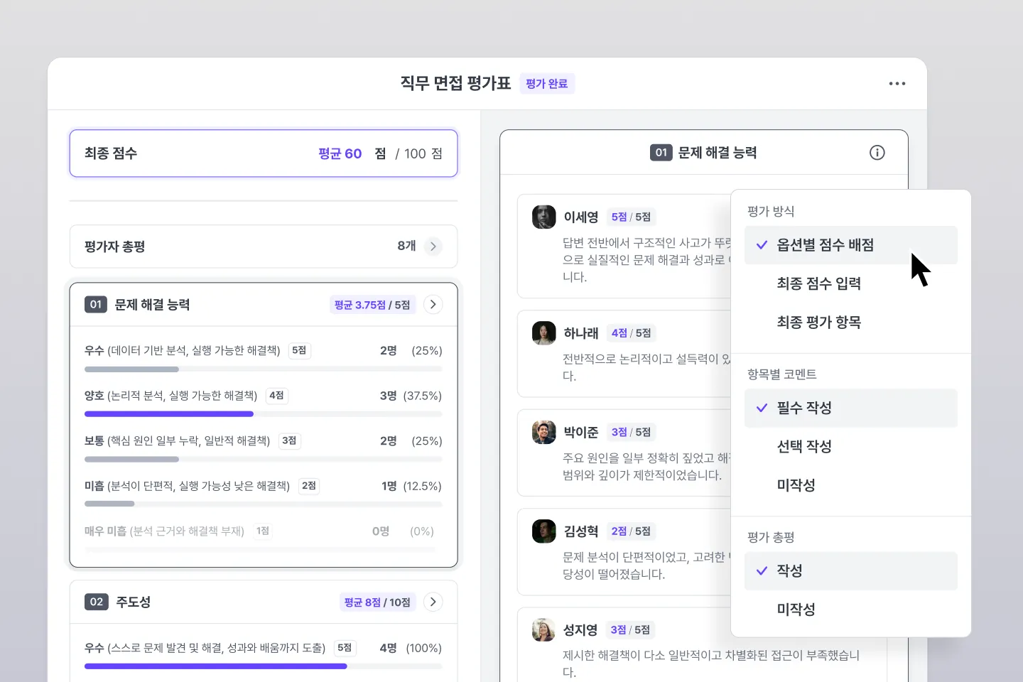Click 박이준's profile avatar
Viewport: 1023px width, 682px height.
[x=544, y=432]
